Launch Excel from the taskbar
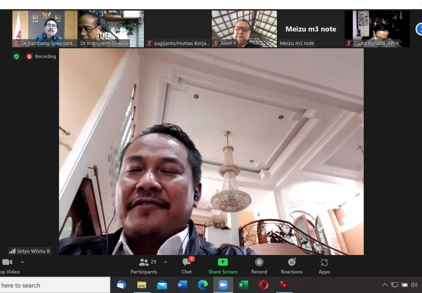422x293 pixels. pyautogui.click(x=243, y=285)
